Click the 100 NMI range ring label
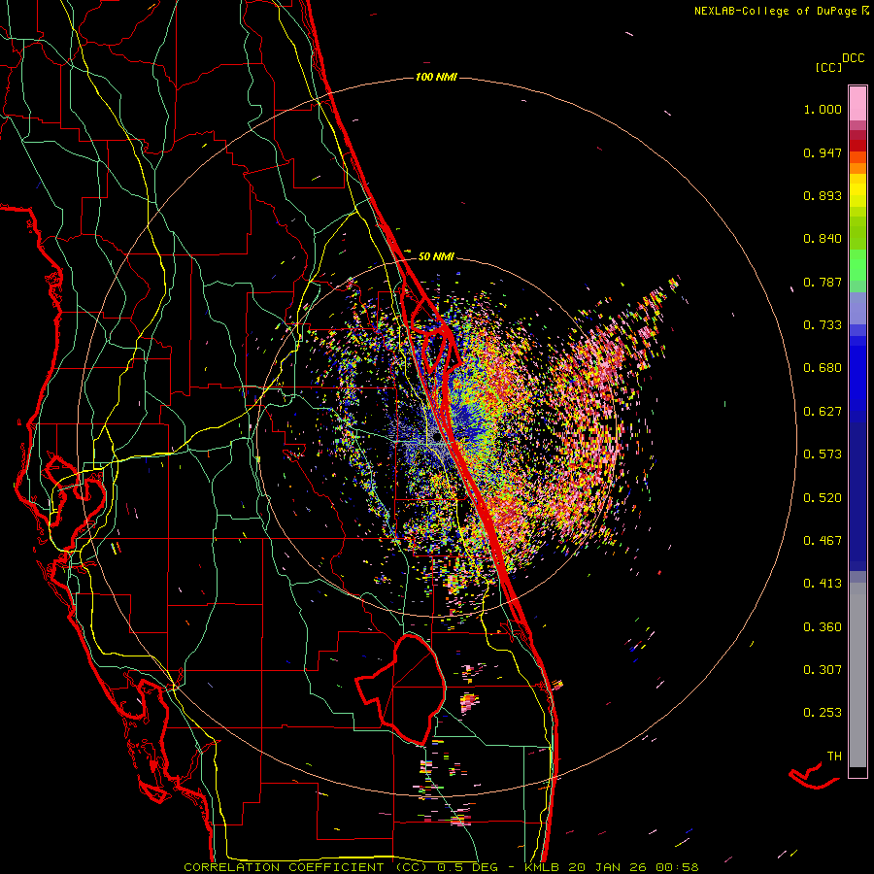 tap(436, 77)
